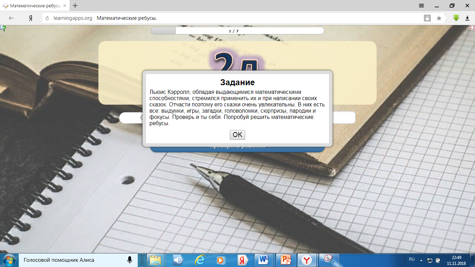475x267 pixels.
Task: Reload the page with the refresh icon
Action: click(48, 18)
